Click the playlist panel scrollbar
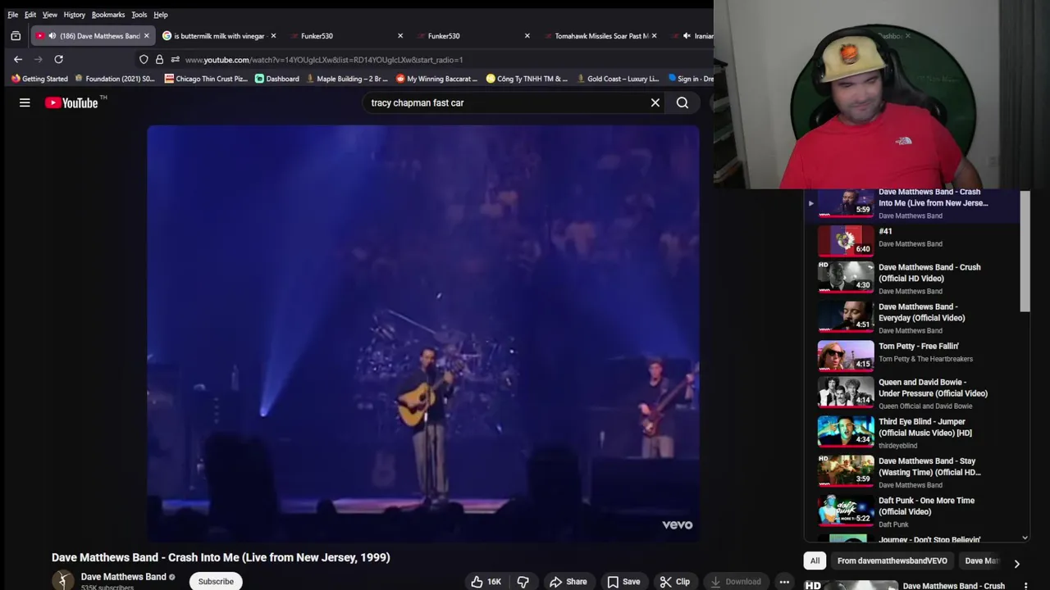This screenshot has height=590, width=1050. 1025,250
